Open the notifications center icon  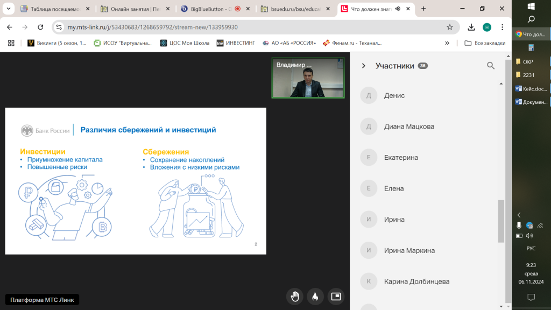(531, 297)
